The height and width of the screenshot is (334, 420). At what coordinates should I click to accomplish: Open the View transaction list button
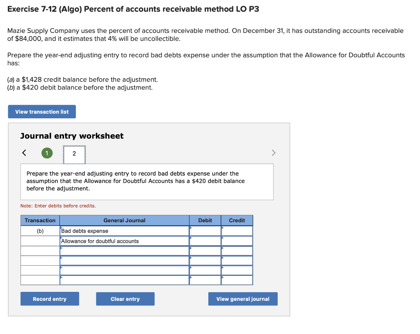click(x=42, y=112)
